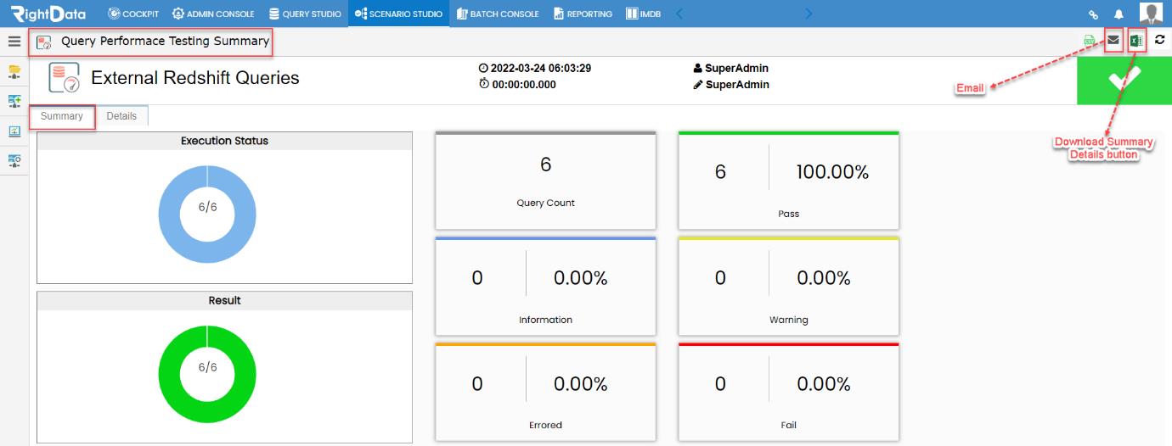Screen dimensions: 1172x446
Task: Go to the Batch Console menu
Action: (497, 14)
